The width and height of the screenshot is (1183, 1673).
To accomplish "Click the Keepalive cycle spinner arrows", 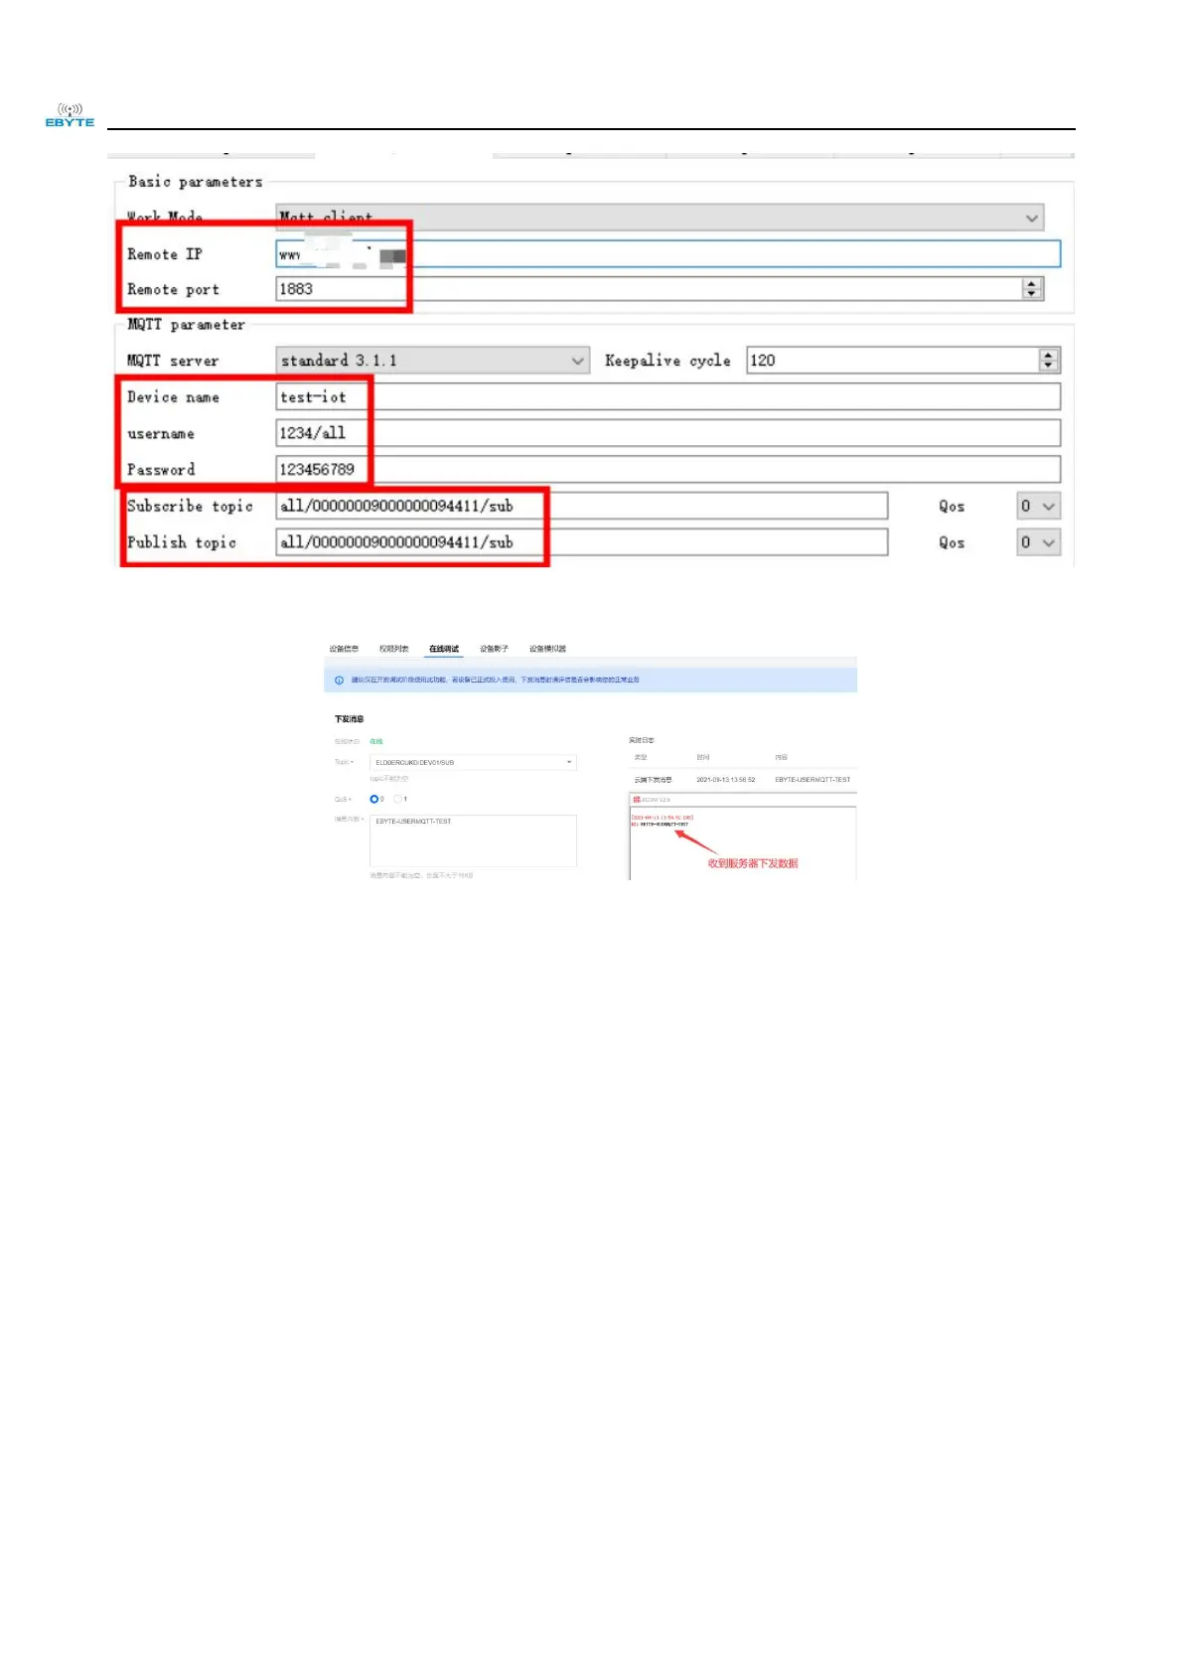I will point(1049,361).
